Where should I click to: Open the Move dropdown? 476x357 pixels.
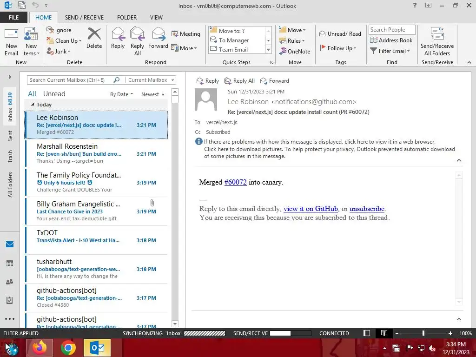pyautogui.click(x=292, y=30)
